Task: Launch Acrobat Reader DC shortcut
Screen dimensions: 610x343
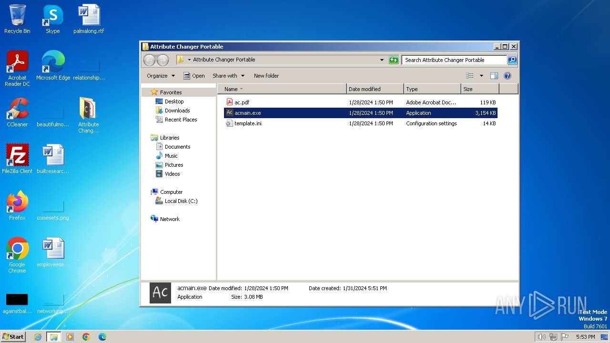Action: click(17, 68)
